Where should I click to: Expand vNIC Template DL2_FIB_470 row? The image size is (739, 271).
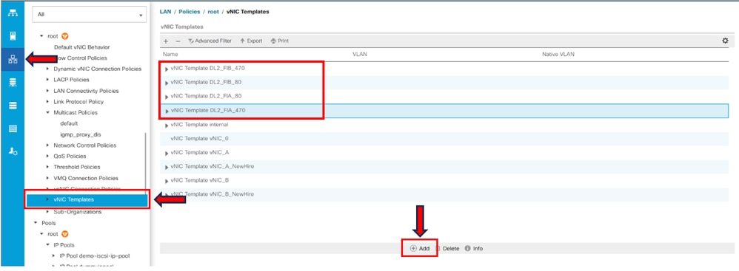click(167, 69)
